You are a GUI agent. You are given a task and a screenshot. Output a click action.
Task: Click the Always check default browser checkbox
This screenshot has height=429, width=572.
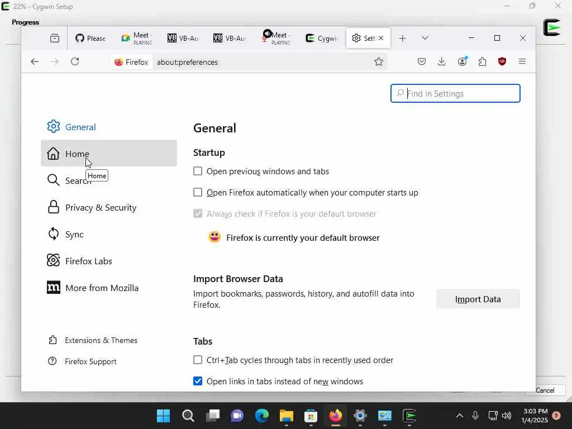[x=198, y=213]
